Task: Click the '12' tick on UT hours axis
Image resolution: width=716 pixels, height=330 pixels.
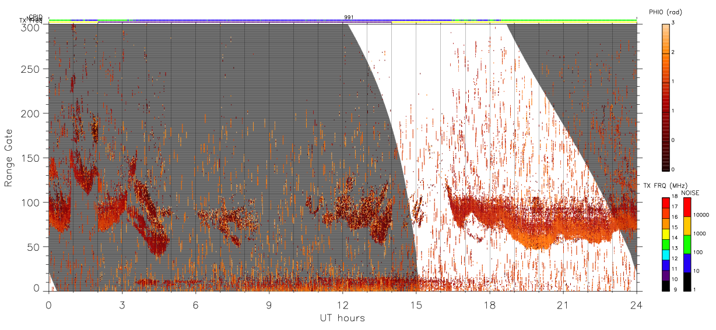Action: tap(343, 305)
